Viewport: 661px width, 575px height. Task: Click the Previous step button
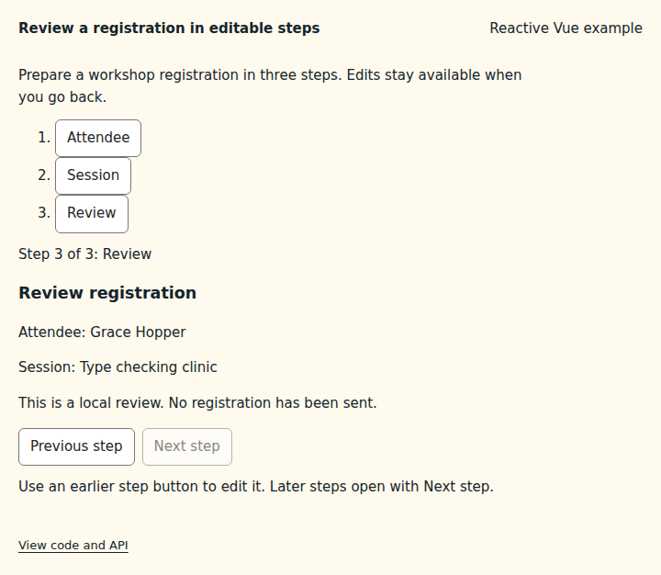[x=77, y=446]
